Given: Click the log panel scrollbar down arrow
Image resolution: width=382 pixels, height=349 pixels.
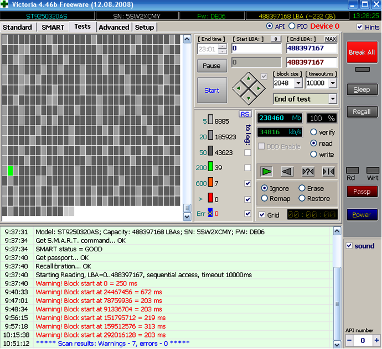Looking at the screenshot, I should 337,345.
